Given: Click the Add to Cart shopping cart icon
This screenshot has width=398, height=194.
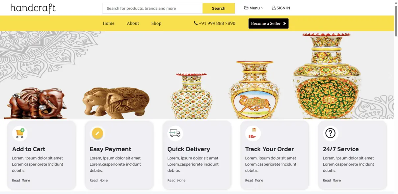Looking at the screenshot, I should click(20, 133).
